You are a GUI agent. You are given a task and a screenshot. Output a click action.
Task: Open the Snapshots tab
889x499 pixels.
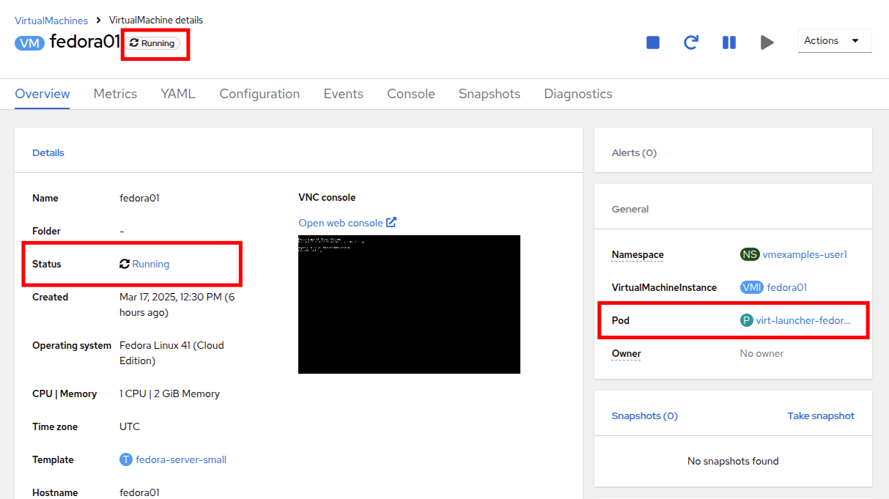point(489,94)
